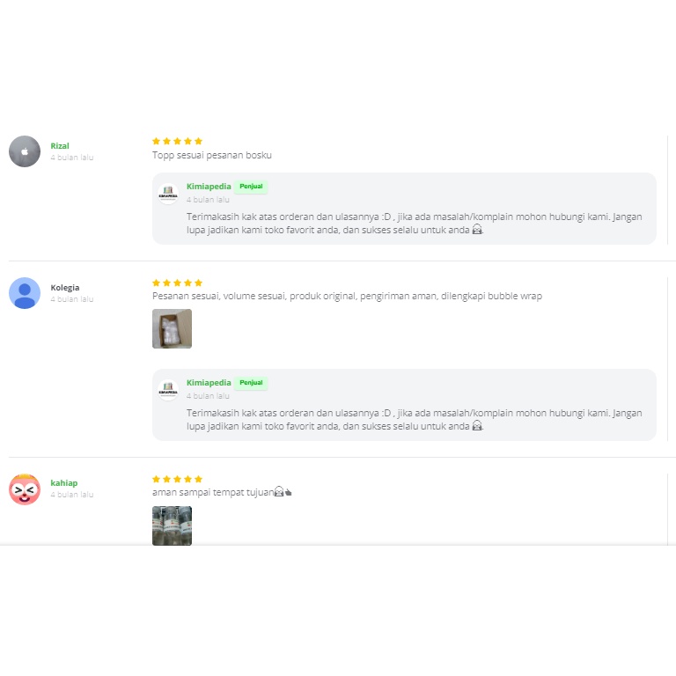Open kahiap's username profile link

pos(63,483)
